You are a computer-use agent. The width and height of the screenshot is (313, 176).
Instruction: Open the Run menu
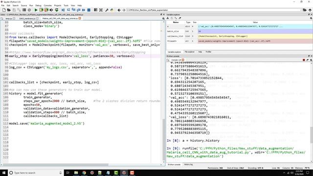31,5
